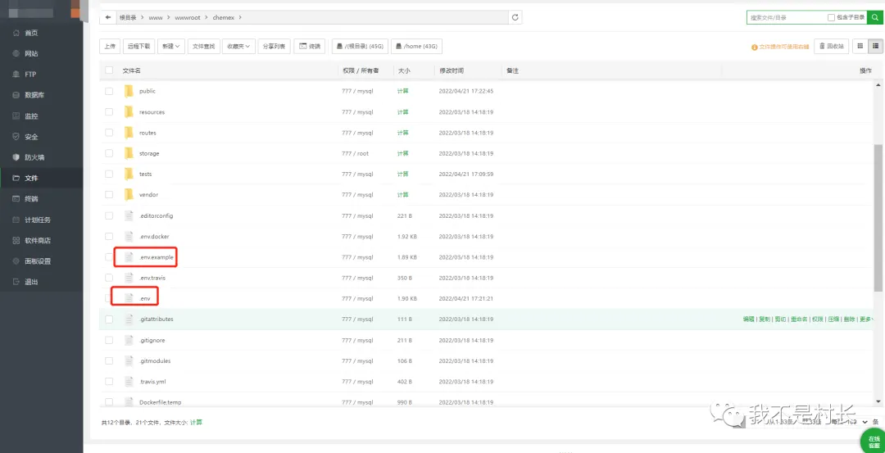Expand 更多 actions on .gitattributes row
The width and height of the screenshot is (885, 453).
point(865,319)
